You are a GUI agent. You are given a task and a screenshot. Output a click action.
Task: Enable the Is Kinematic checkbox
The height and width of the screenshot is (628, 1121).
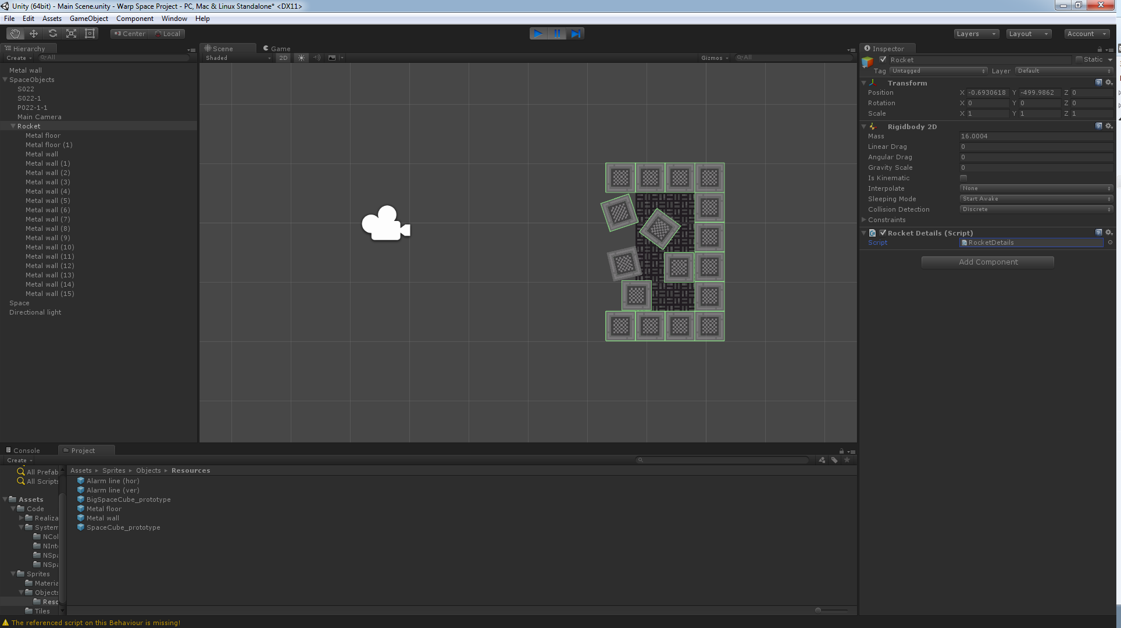pyautogui.click(x=963, y=178)
